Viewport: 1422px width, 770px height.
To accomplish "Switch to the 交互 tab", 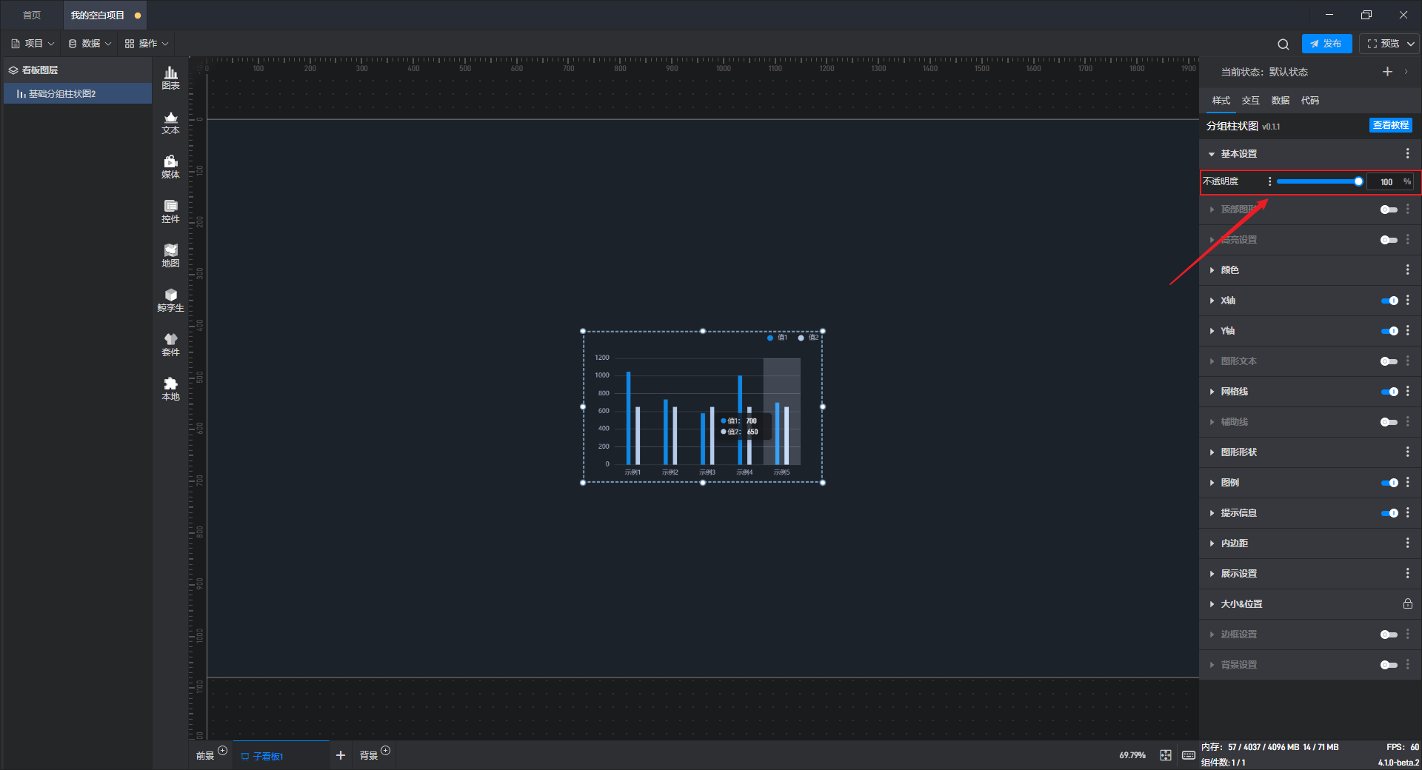I will point(1251,101).
